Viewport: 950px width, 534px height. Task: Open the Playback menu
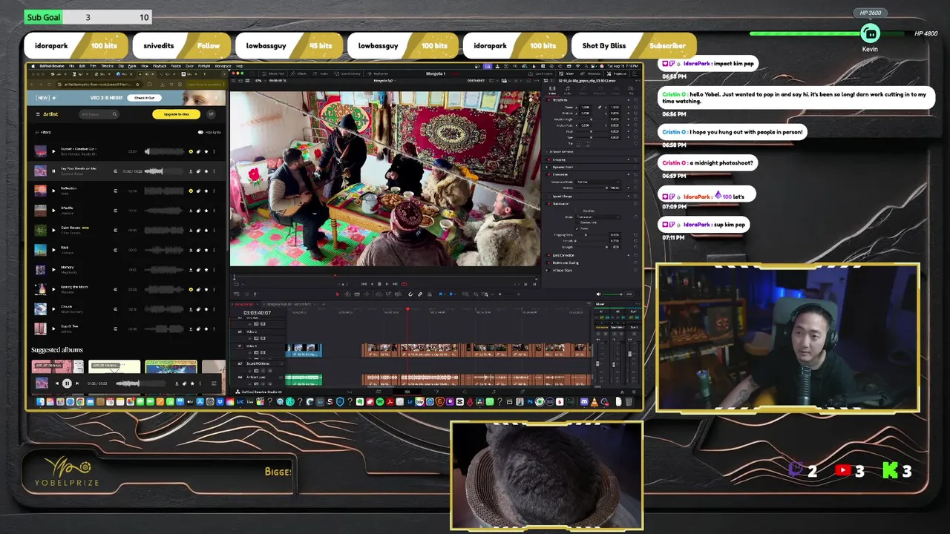[160, 66]
